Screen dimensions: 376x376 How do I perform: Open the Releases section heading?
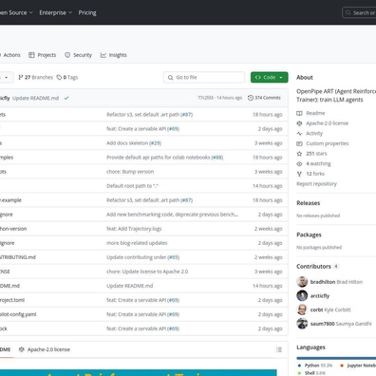(x=309, y=203)
